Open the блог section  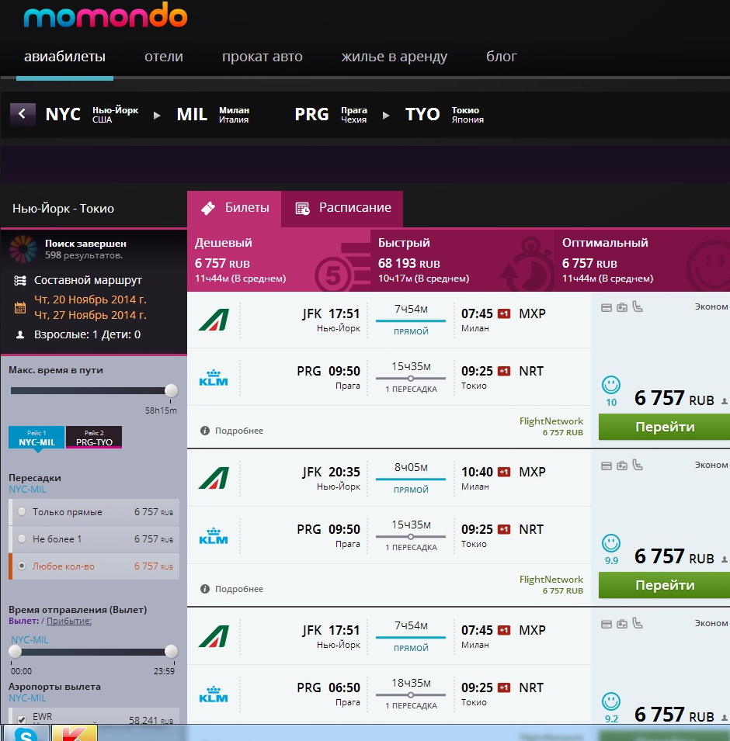coord(502,56)
